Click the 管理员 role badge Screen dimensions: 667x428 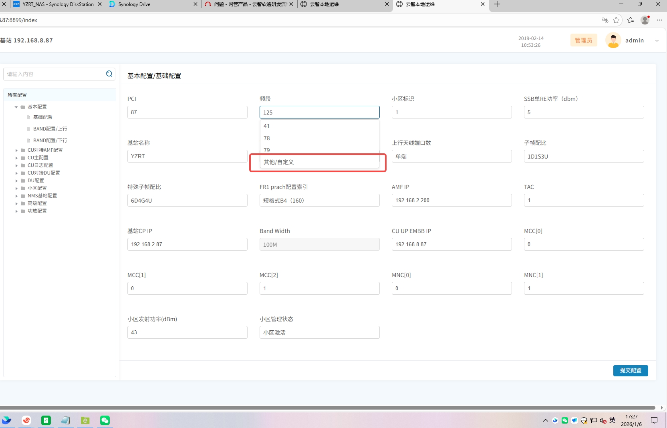coord(583,40)
